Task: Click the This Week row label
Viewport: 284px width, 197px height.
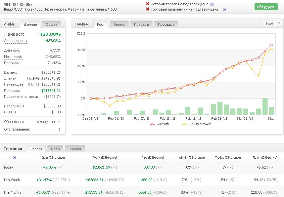Action: pyautogui.click(x=12, y=180)
